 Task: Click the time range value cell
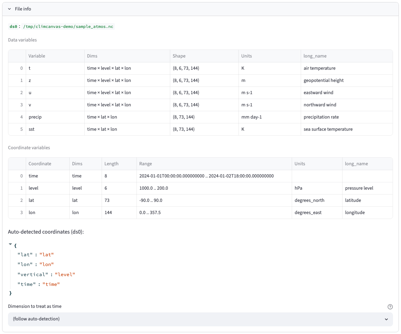(x=214, y=176)
